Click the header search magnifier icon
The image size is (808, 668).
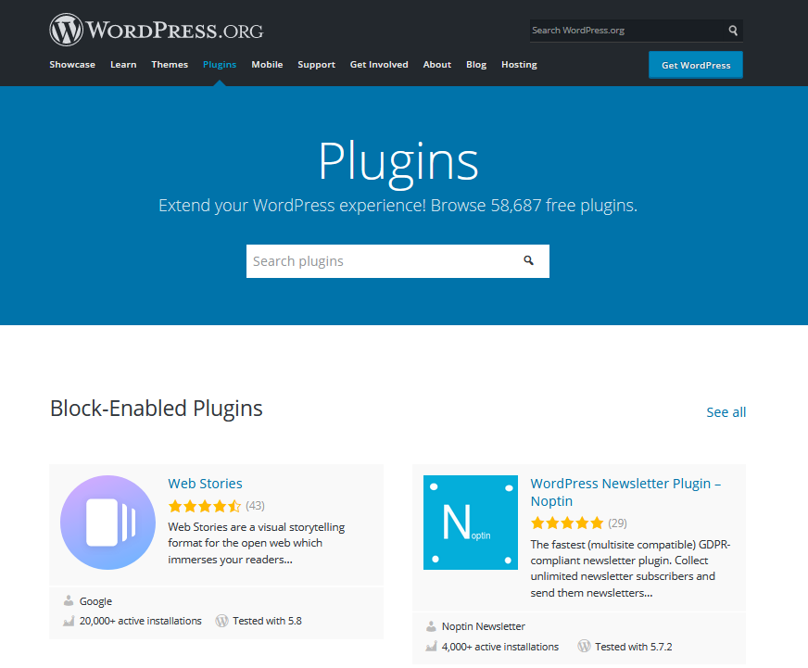point(733,31)
